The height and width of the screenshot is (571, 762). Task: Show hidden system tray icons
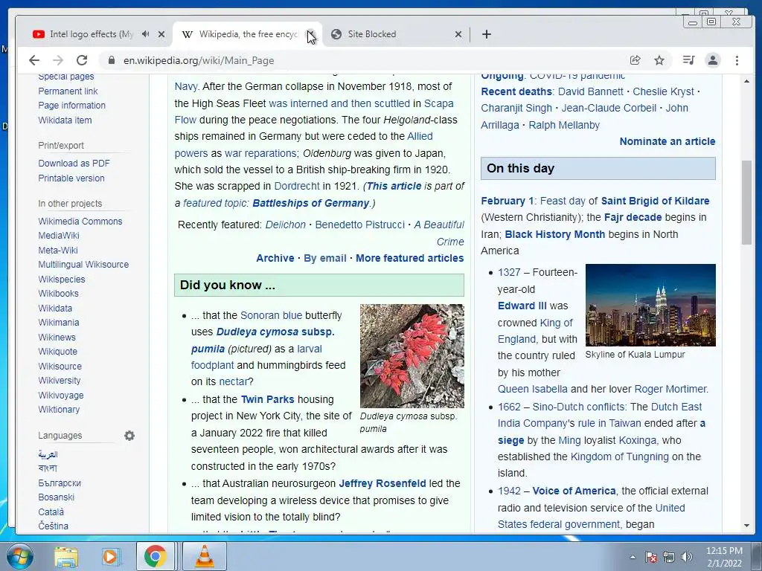pyautogui.click(x=633, y=557)
